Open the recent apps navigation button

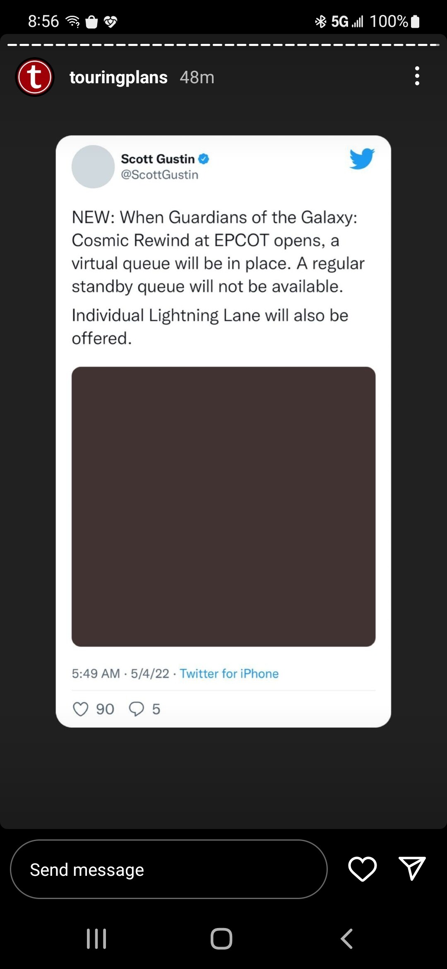click(x=96, y=939)
